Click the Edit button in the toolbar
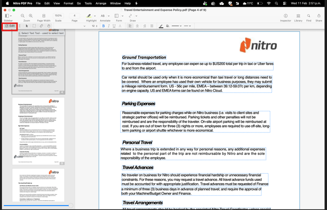Viewport: 327px width, 210px height. click(x=10, y=26)
